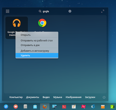Open the red terminal dock icon
The image size is (116, 110).
click(x=64, y=107)
